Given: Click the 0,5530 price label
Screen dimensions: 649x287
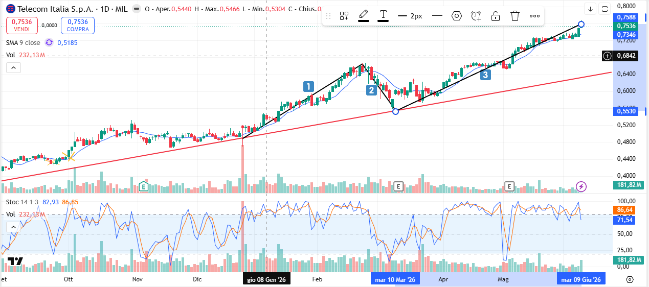Looking at the screenshot, I should click(626, 111).
